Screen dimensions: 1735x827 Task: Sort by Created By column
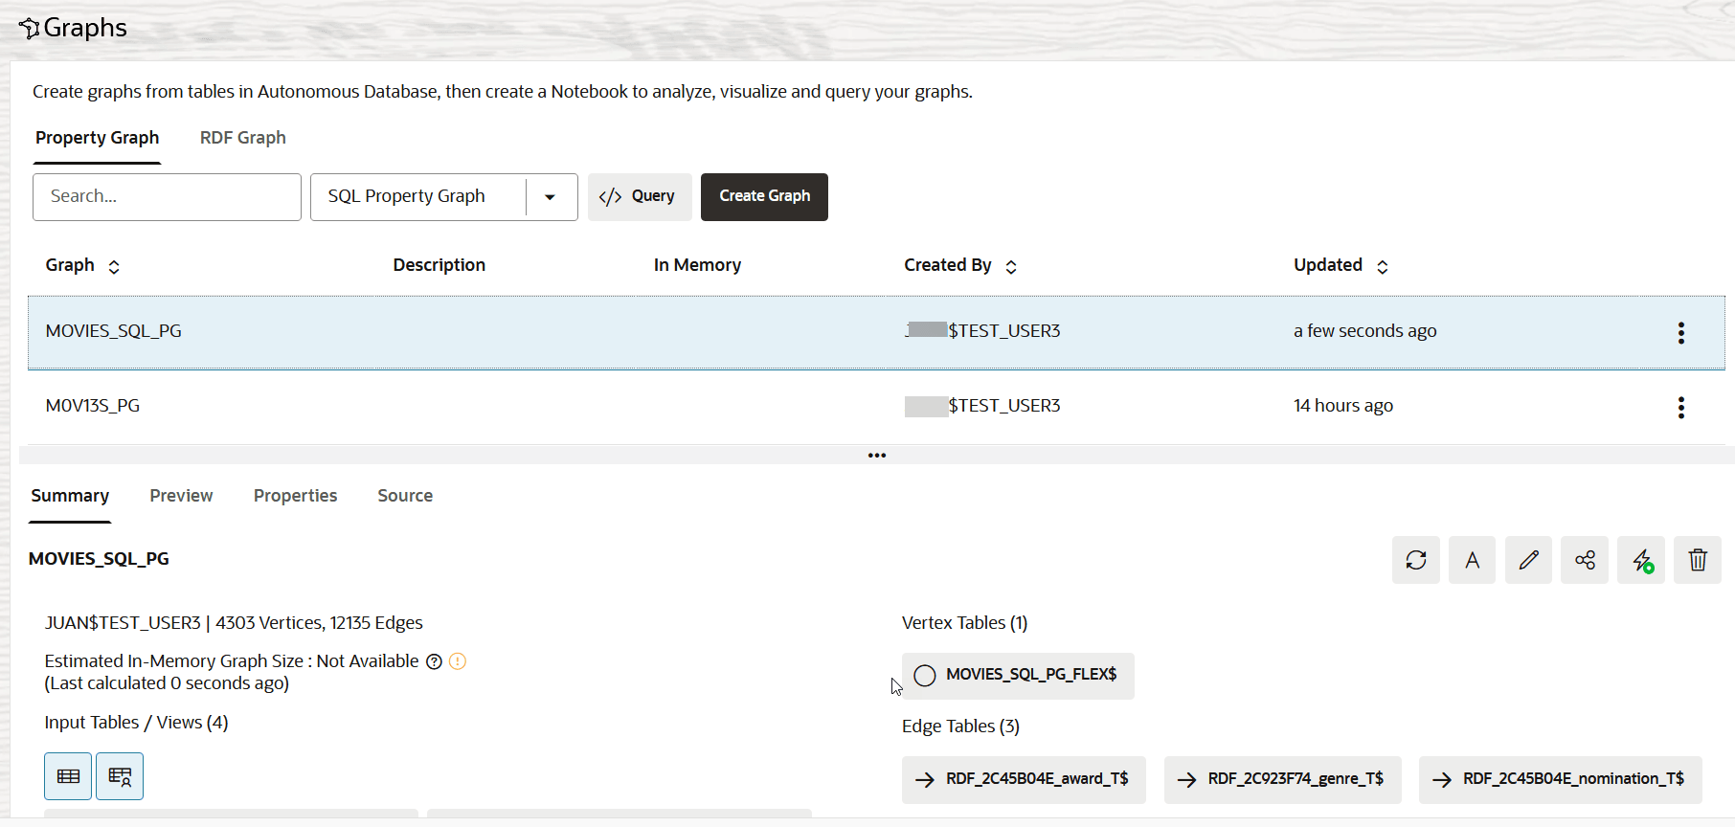click(x=1011, y=267)
